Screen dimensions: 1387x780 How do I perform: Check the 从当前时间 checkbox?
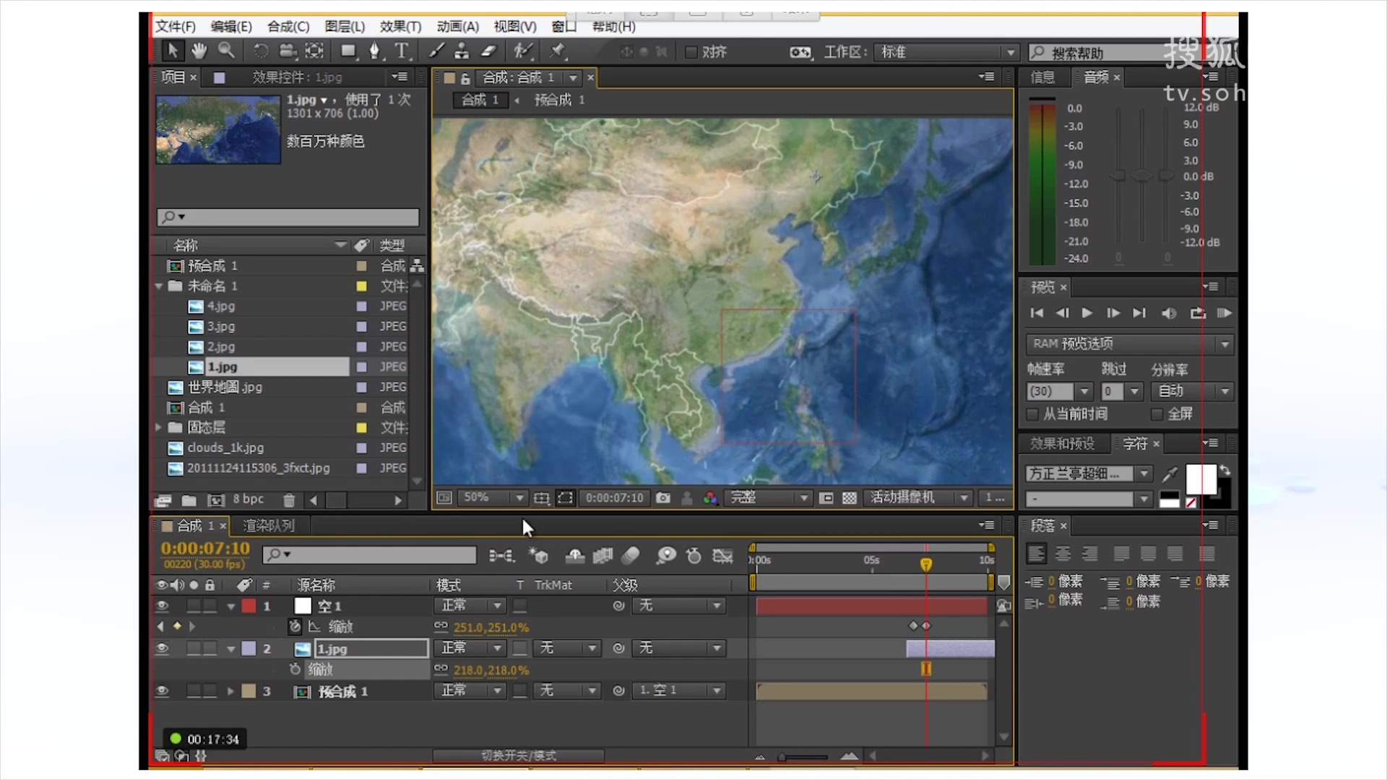pyautogui.click(x=1032, y=414)
